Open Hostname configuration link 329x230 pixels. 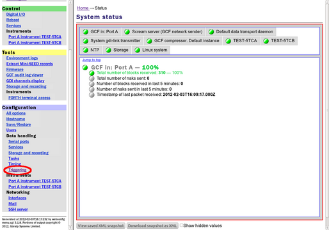click(15, 119)
